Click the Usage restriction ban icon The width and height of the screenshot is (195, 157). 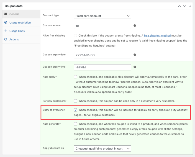[6, 22]
